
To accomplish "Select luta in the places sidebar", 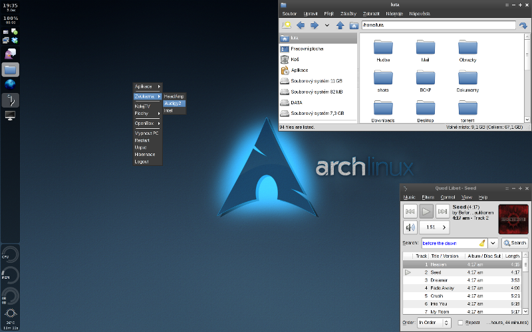I will (x=318, y=38).
